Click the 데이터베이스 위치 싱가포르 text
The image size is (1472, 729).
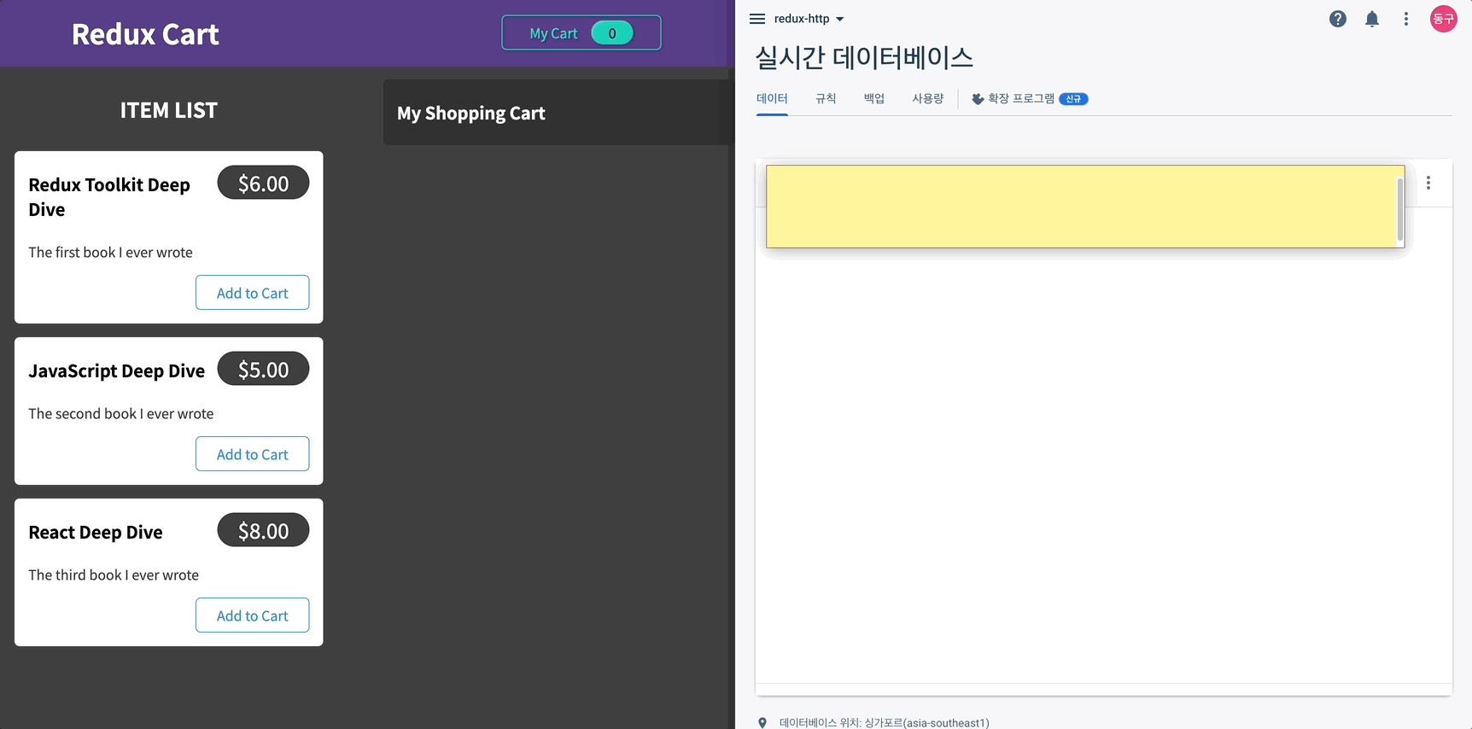[885, 723]
